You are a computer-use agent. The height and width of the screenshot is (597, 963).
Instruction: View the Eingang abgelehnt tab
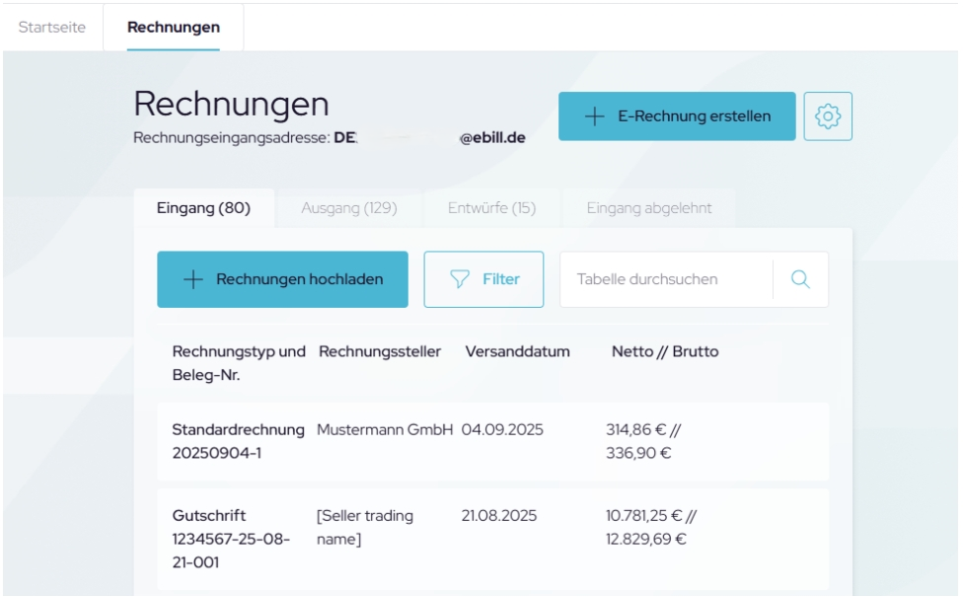pyautogui.click(x=648, y=208)
